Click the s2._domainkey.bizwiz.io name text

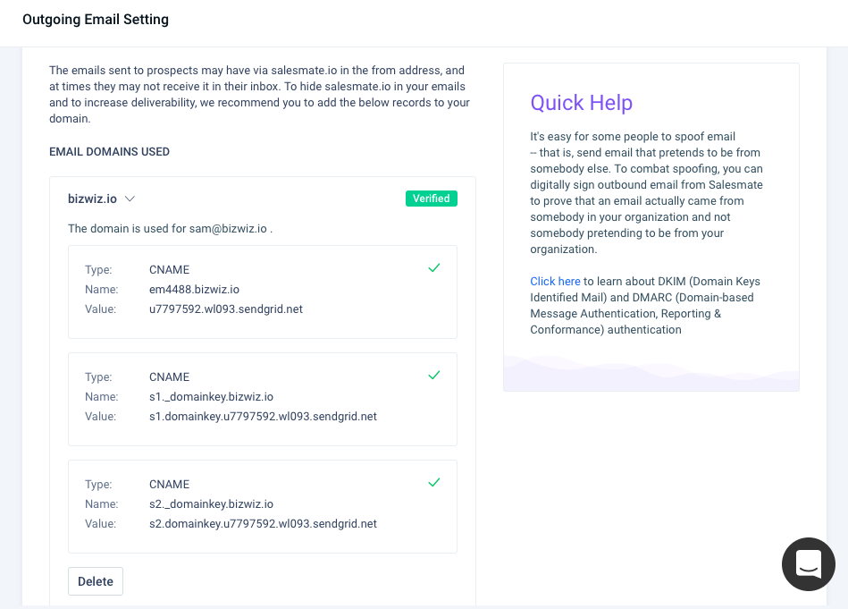(211, 504)
